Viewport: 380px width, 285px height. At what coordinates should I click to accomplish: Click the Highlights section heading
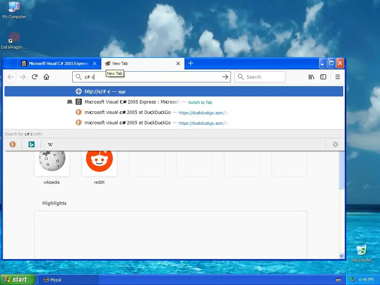(54, 203)
